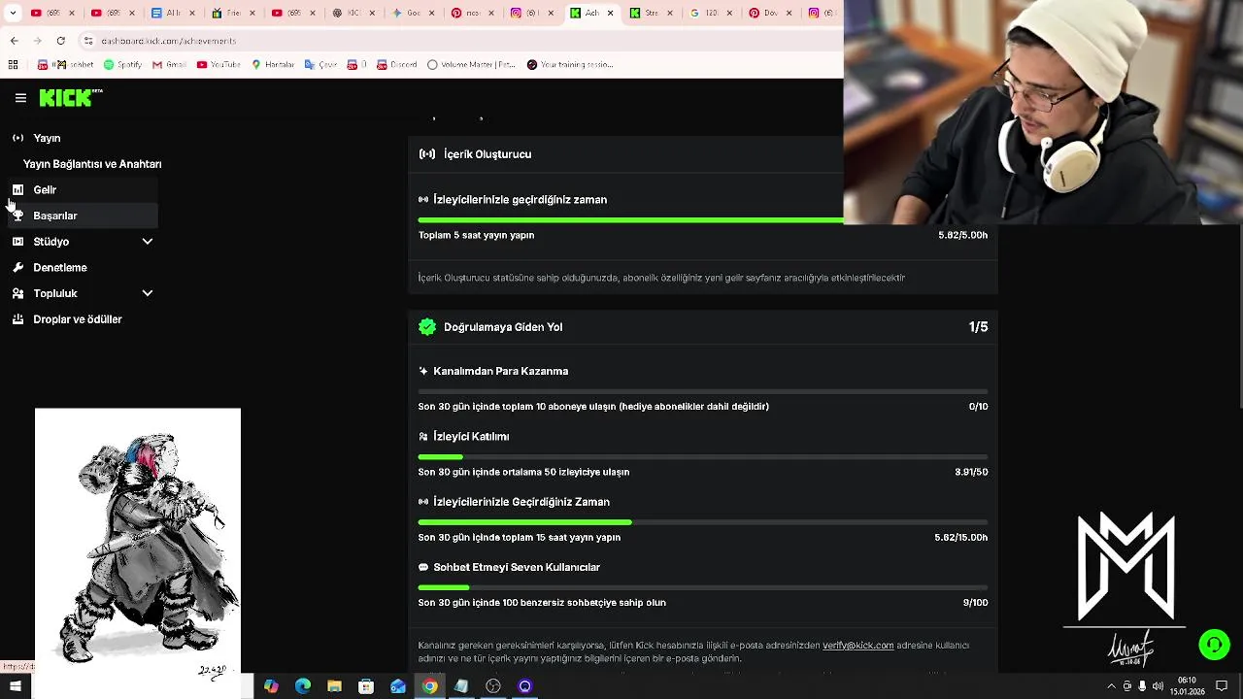The height and width of the screenshot is (699, 1243).
Task: Click the KICK logo
Action: pyautogui.click(x=70, y=98)
